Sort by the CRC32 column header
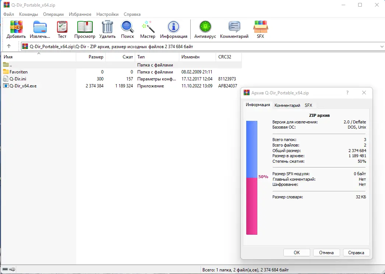 coord(229,57)
